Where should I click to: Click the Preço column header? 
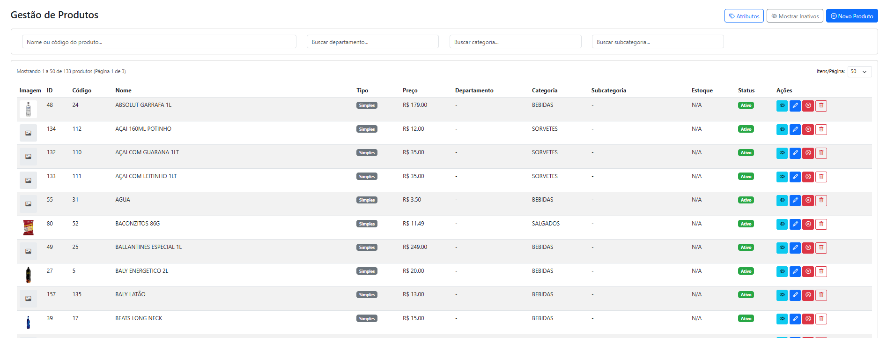point(410,90)
